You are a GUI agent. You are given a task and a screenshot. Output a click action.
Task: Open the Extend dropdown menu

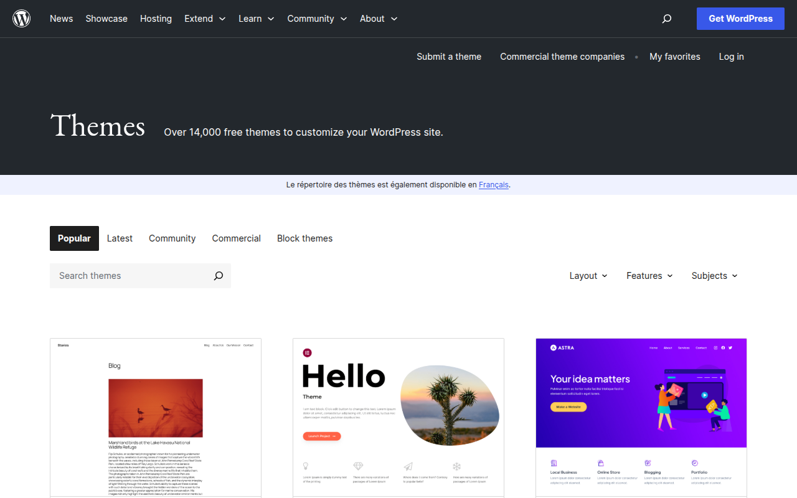(x=205, y=19)
